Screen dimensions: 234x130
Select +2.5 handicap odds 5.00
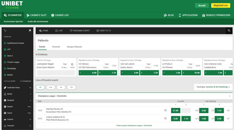(x=204, y=110)
